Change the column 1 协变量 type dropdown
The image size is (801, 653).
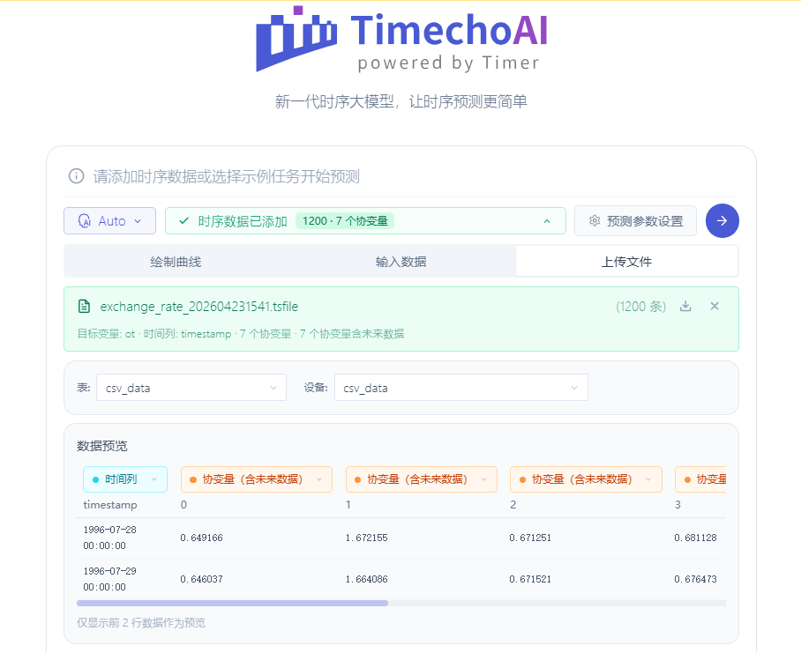tap(422, 479)
